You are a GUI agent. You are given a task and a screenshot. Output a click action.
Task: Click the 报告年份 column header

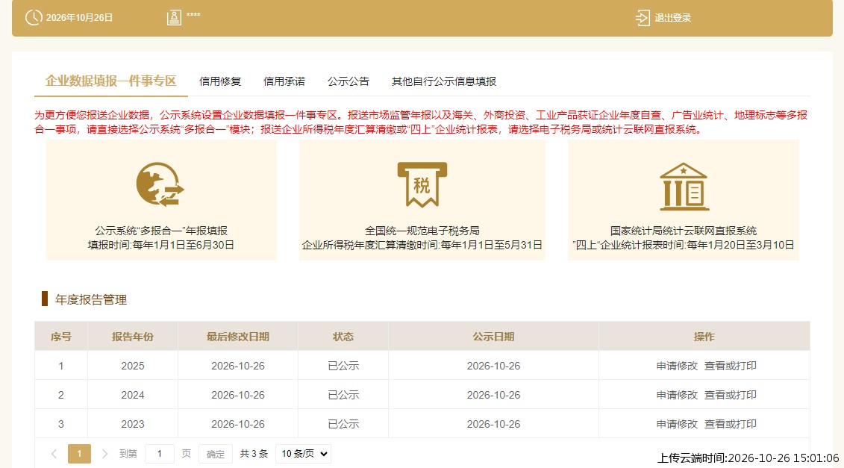132,337
